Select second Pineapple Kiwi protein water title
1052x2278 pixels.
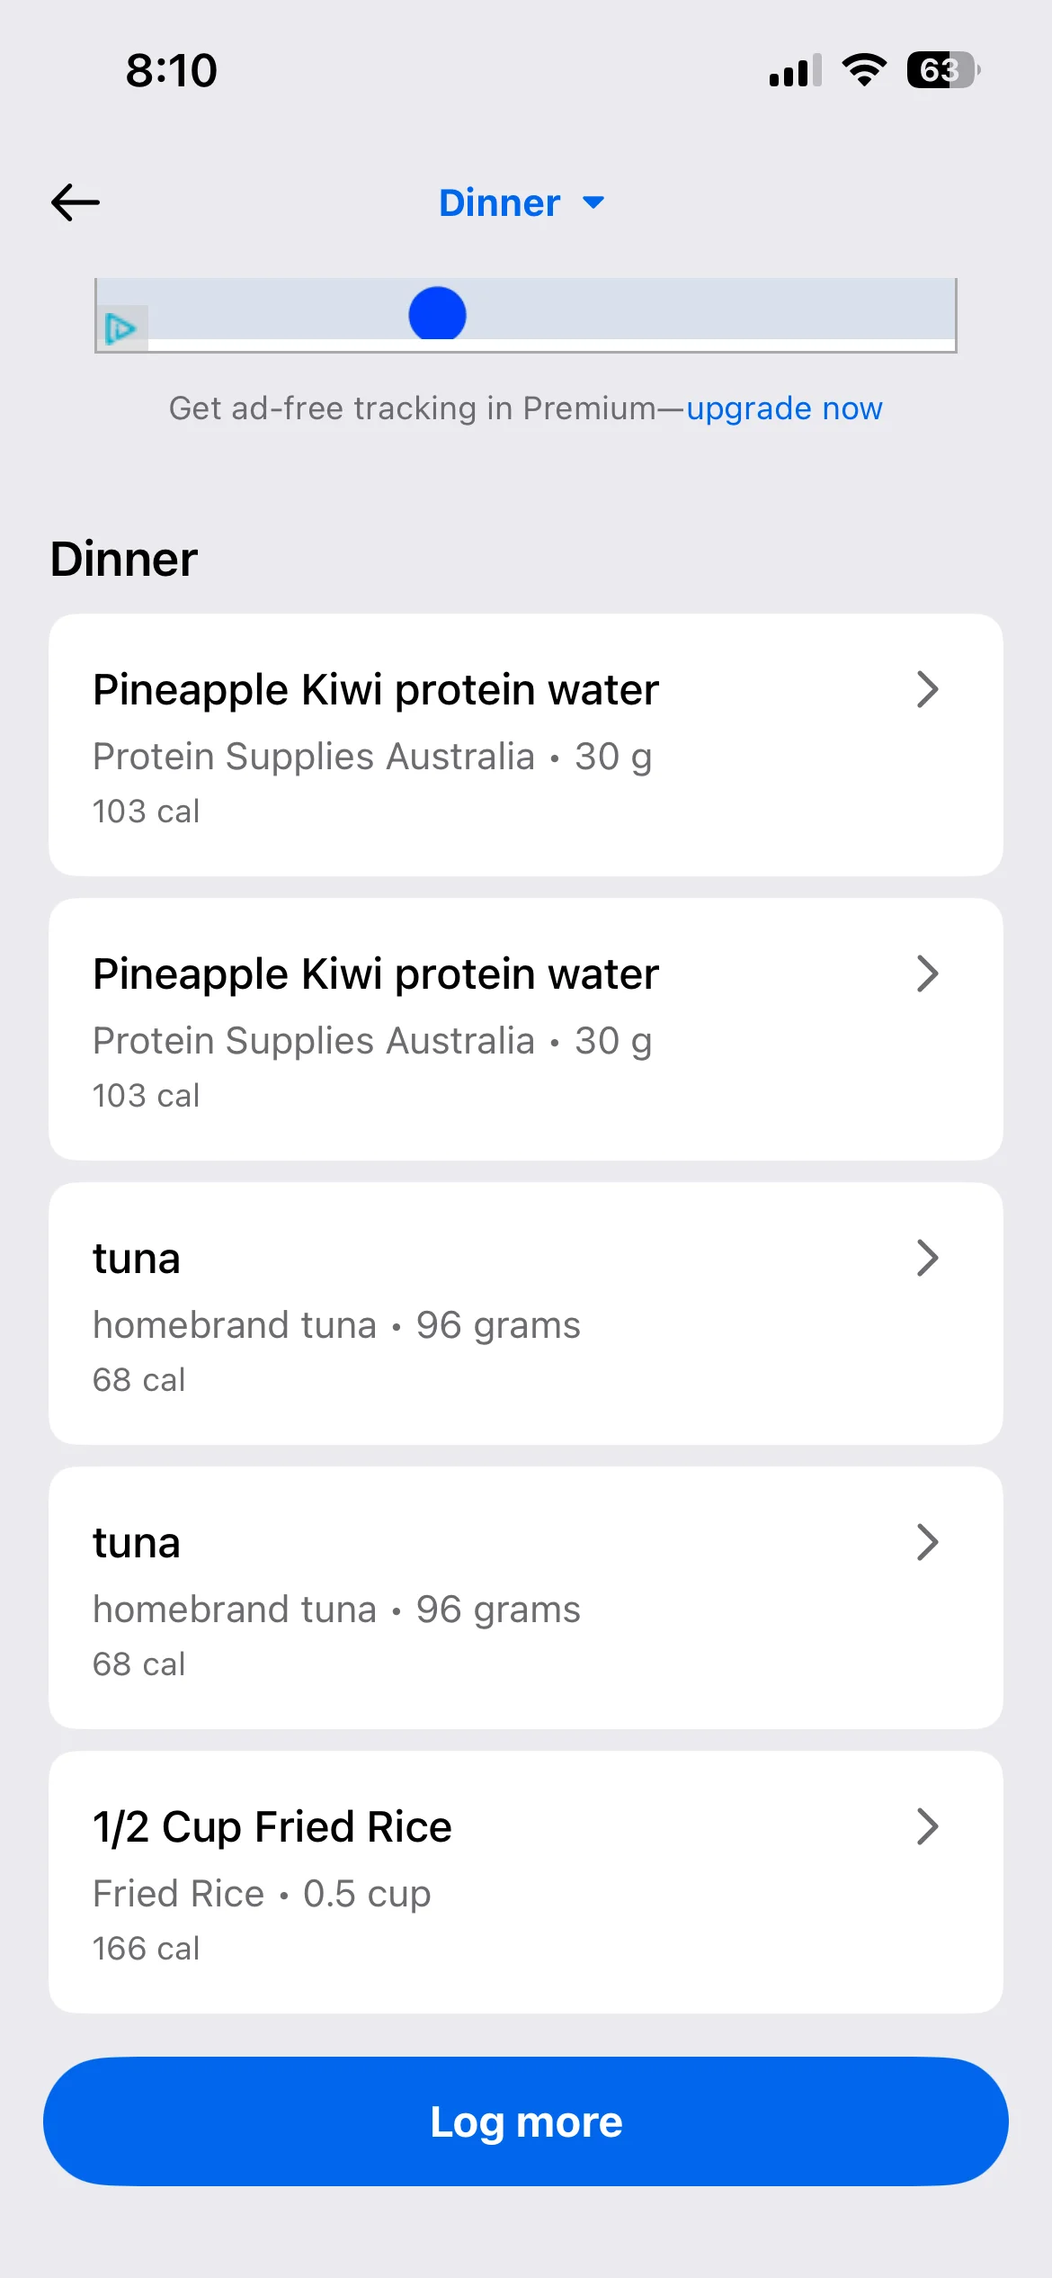[376, 974]
